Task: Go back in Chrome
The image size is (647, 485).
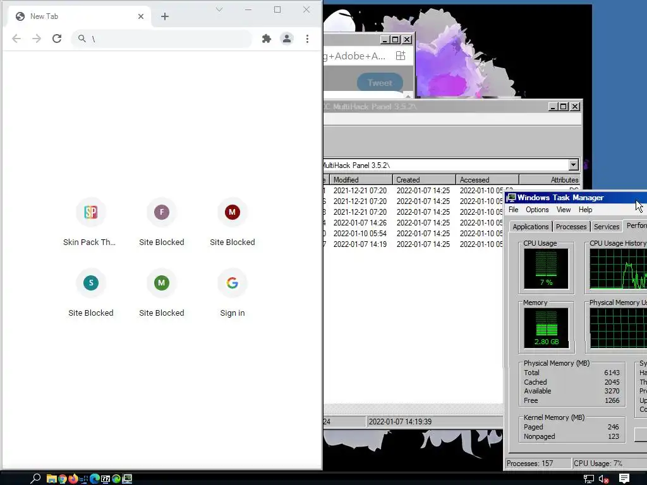Action: point(16,39)
